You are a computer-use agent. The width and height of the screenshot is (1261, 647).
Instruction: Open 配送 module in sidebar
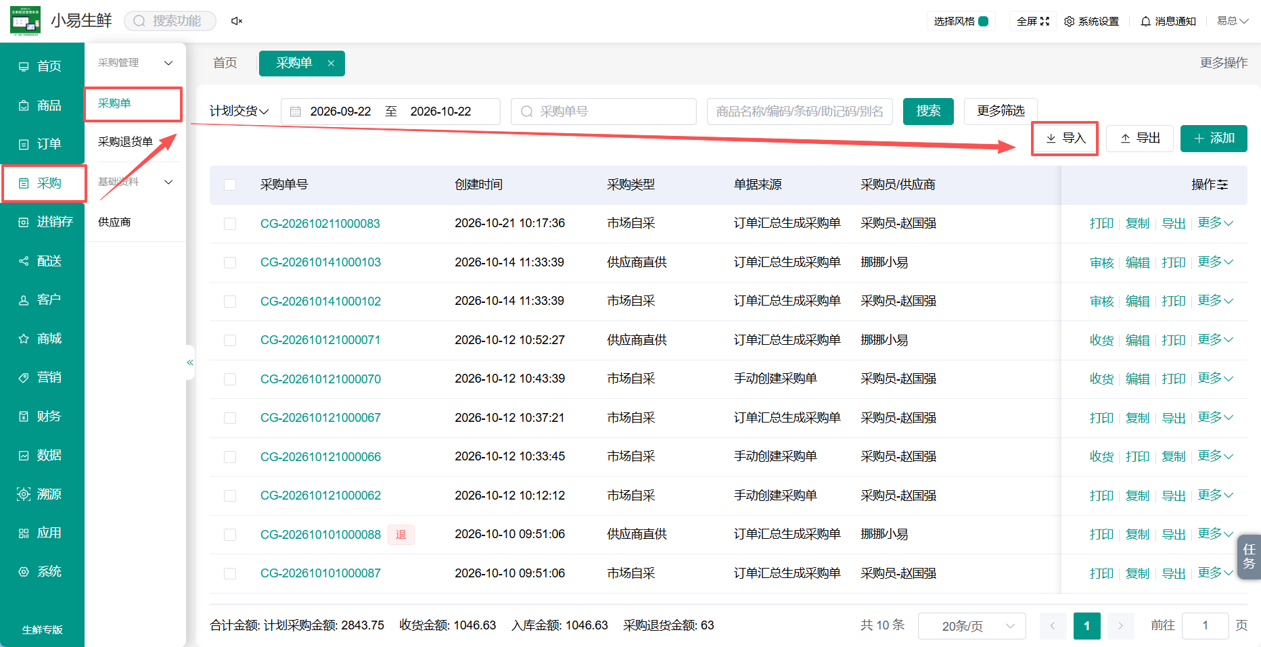tap(42, 261)
